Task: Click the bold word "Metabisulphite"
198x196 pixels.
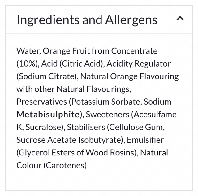Action: coord(48,115)
